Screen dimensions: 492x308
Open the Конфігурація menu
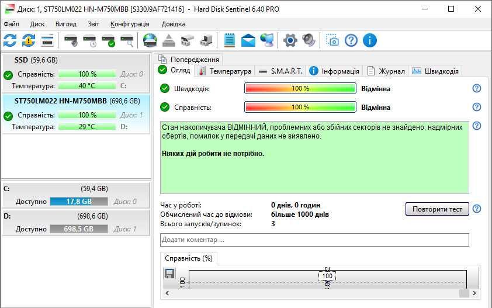(130, 24)
